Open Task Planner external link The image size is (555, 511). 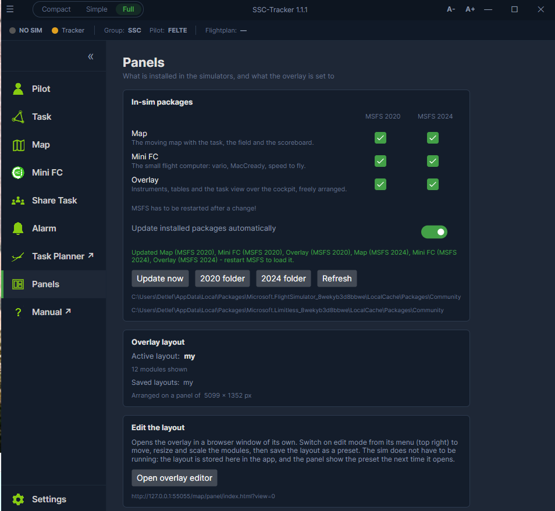pos(54,256)
